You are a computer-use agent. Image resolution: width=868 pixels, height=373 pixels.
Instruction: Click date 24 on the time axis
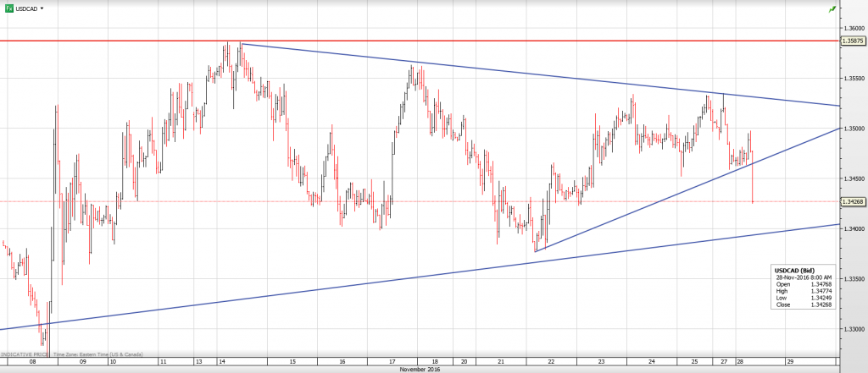[652, 362]
